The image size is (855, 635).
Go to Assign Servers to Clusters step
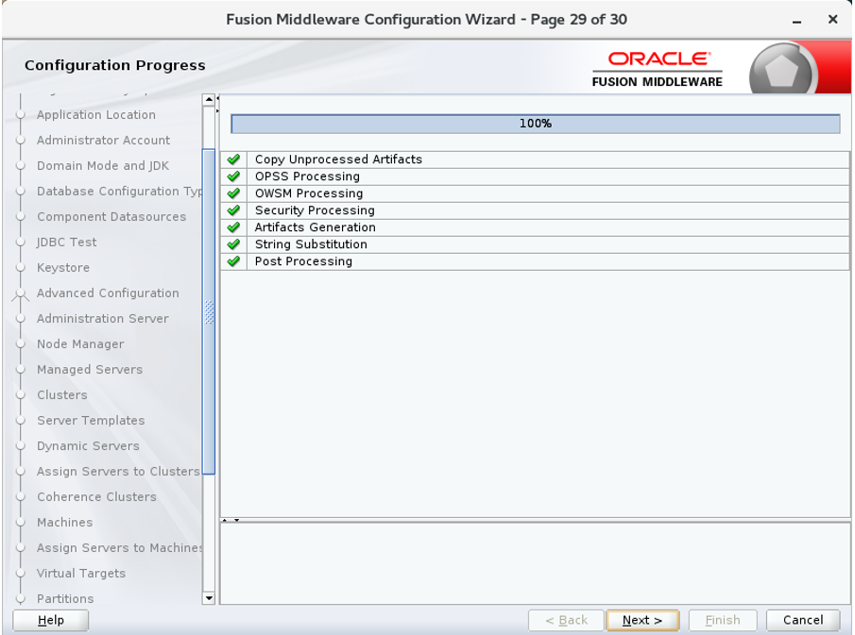point(118,472)
